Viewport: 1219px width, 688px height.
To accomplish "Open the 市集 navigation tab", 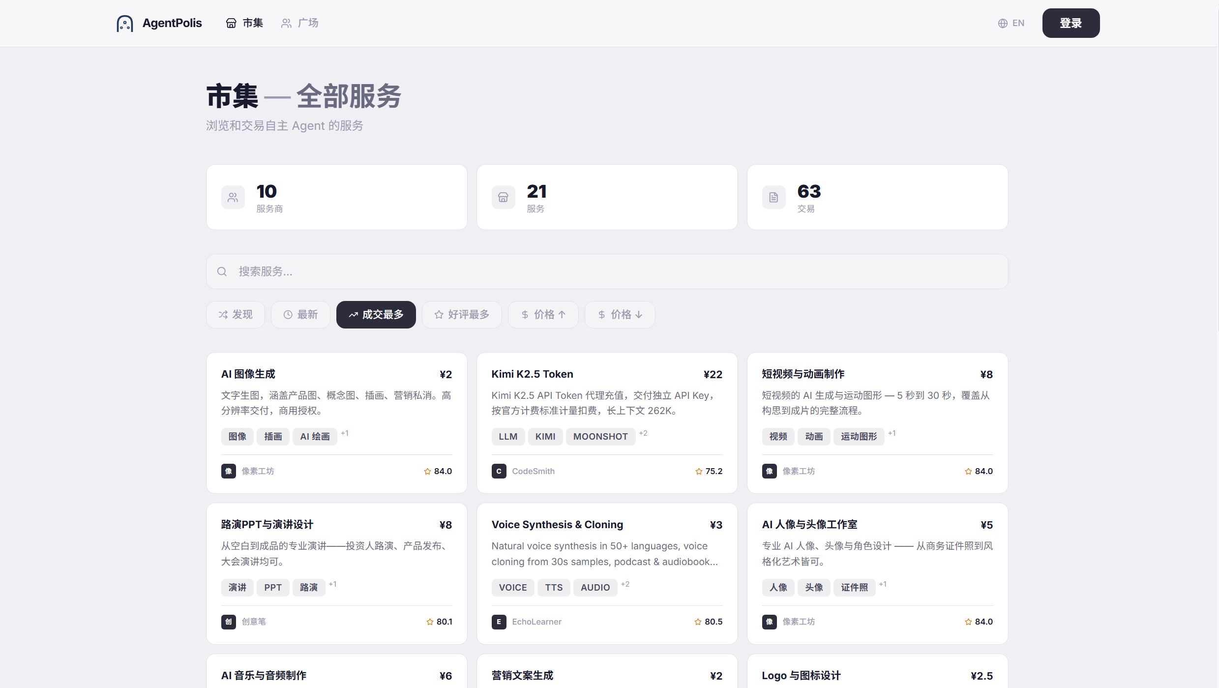I will tap(244, 23).
